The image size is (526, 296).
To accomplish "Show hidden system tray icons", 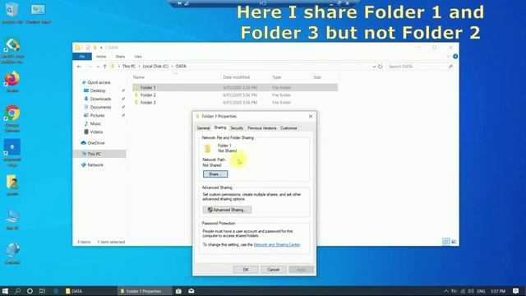I will coord(445,291).
